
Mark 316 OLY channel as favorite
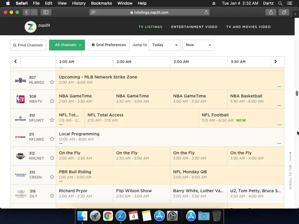52,196
